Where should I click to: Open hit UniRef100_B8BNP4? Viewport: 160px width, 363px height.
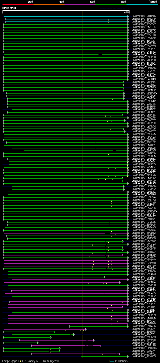[x=143, y=282]
